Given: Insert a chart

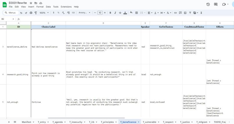Looking at the screenshot, I should [185, 13].
